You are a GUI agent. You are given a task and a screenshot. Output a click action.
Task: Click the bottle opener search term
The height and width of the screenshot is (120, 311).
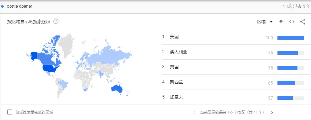pyautogui.click(x=20, y=6)
